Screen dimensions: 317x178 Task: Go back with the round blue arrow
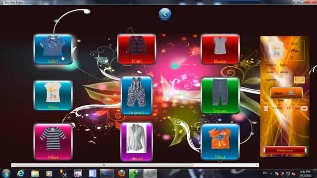click(x=165, y=14)
